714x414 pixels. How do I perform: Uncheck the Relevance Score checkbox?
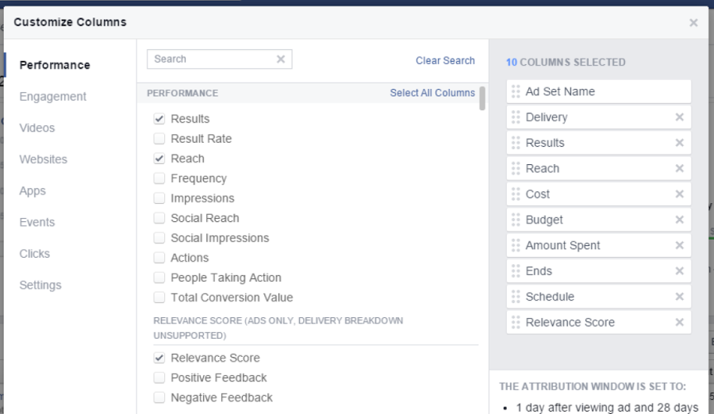pyautogui.click(x=159, y=358)
